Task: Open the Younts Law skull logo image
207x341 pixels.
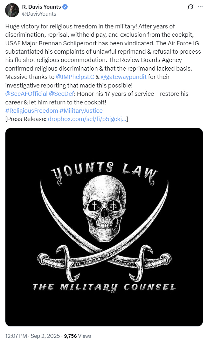Action: [104, 227]
